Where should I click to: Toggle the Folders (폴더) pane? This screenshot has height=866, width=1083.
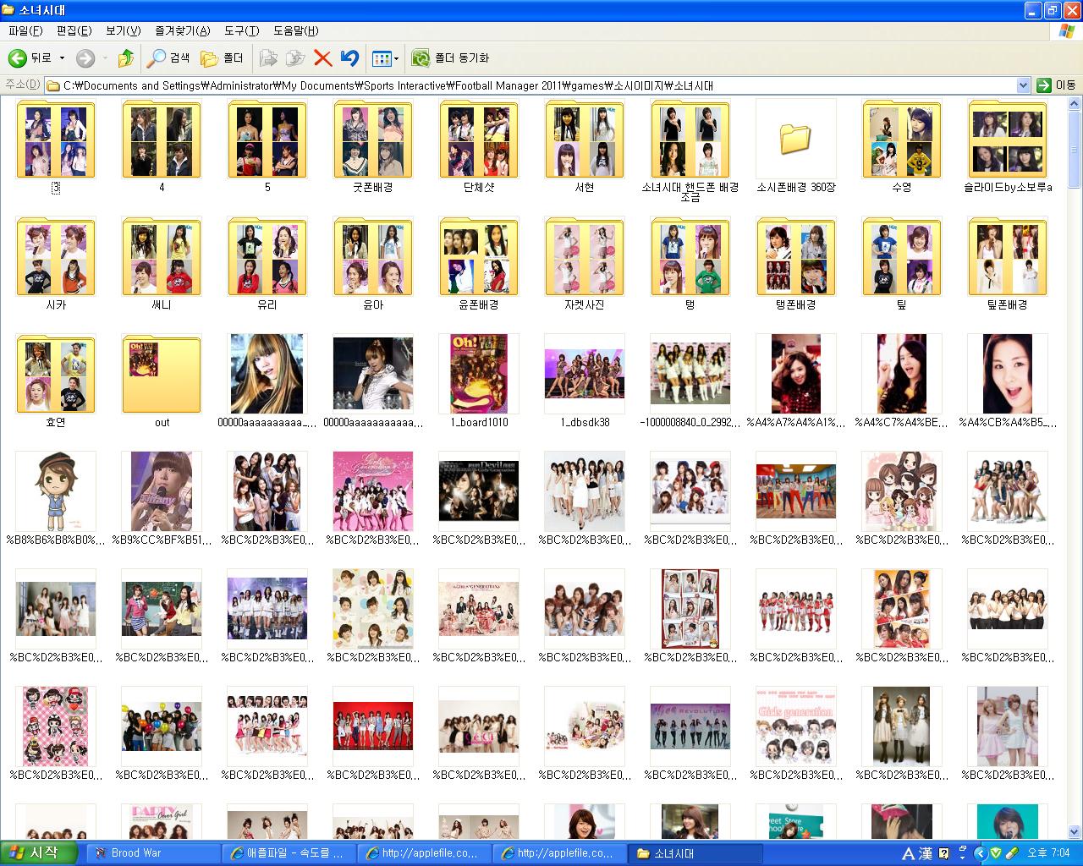[222, 58]
